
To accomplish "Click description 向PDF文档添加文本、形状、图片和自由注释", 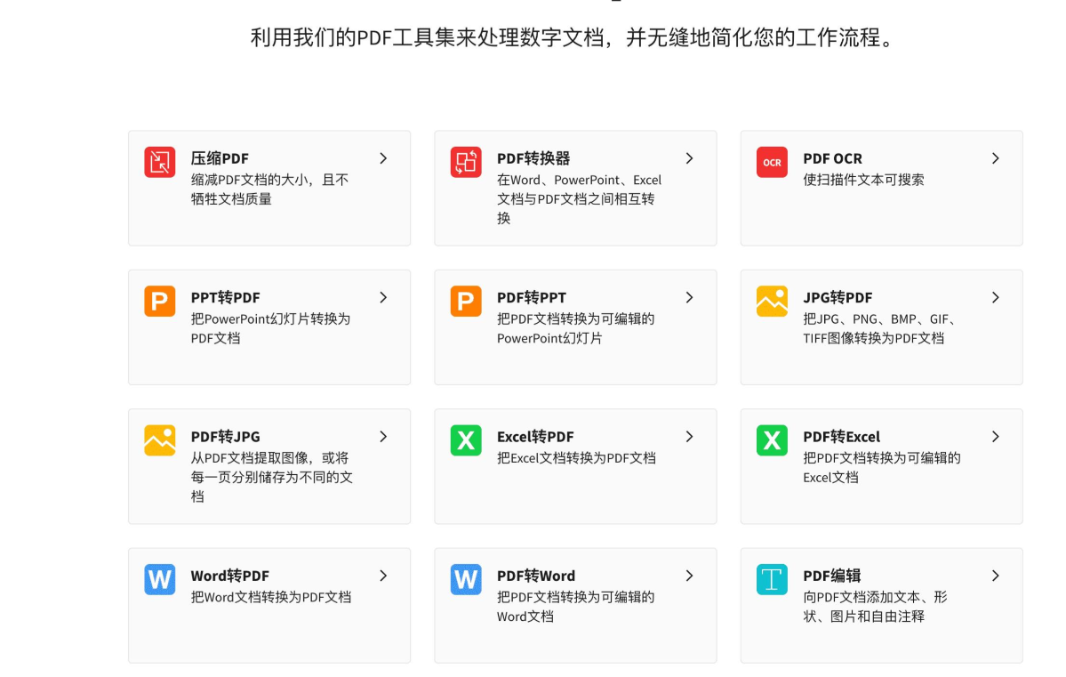I will click(875, 607).
